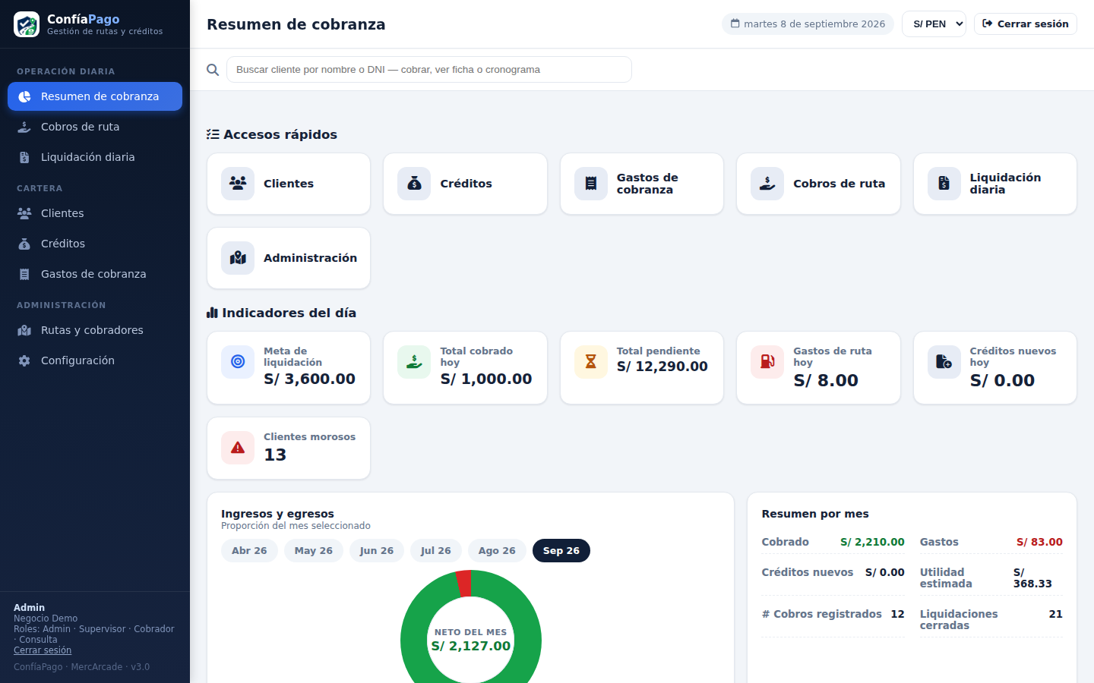Click the Total pendiente amount S/ 12,290.00
Viewport: 1094px width, 683px height.
point(662,367)
